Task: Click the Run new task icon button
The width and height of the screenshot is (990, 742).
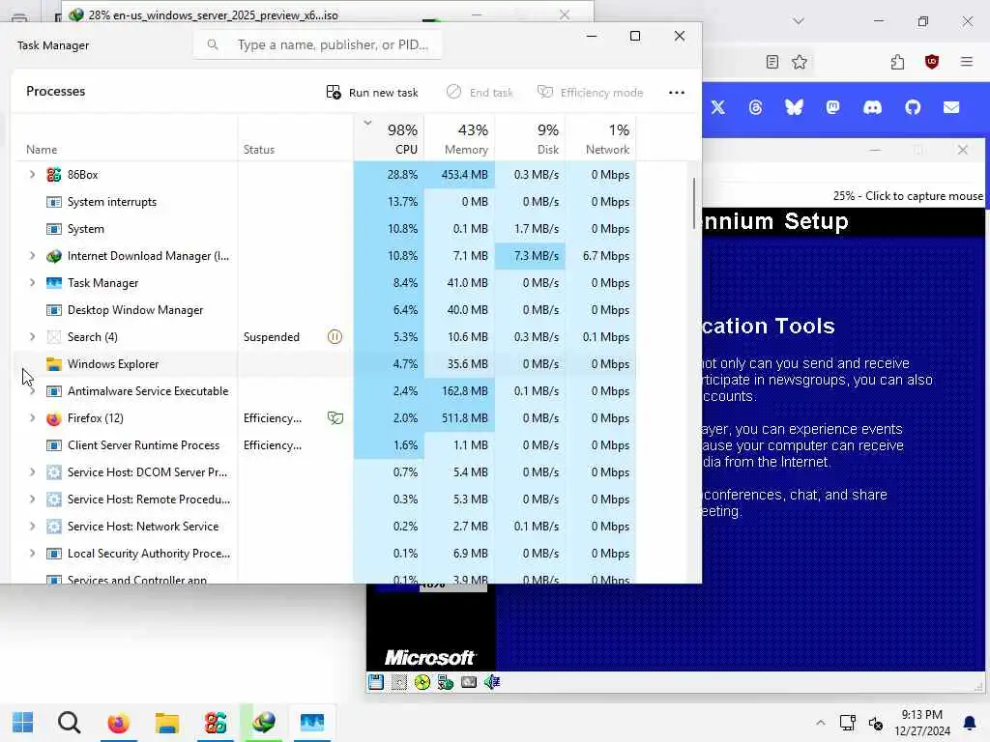Action: click(x=334, y=92)
